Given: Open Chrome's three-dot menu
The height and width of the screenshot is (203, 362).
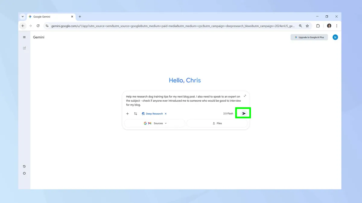Looking at the screenshot, I should point(337,26).
